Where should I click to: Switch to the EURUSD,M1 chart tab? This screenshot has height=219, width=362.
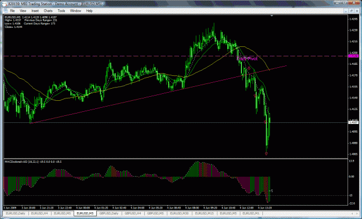[251, 213]
